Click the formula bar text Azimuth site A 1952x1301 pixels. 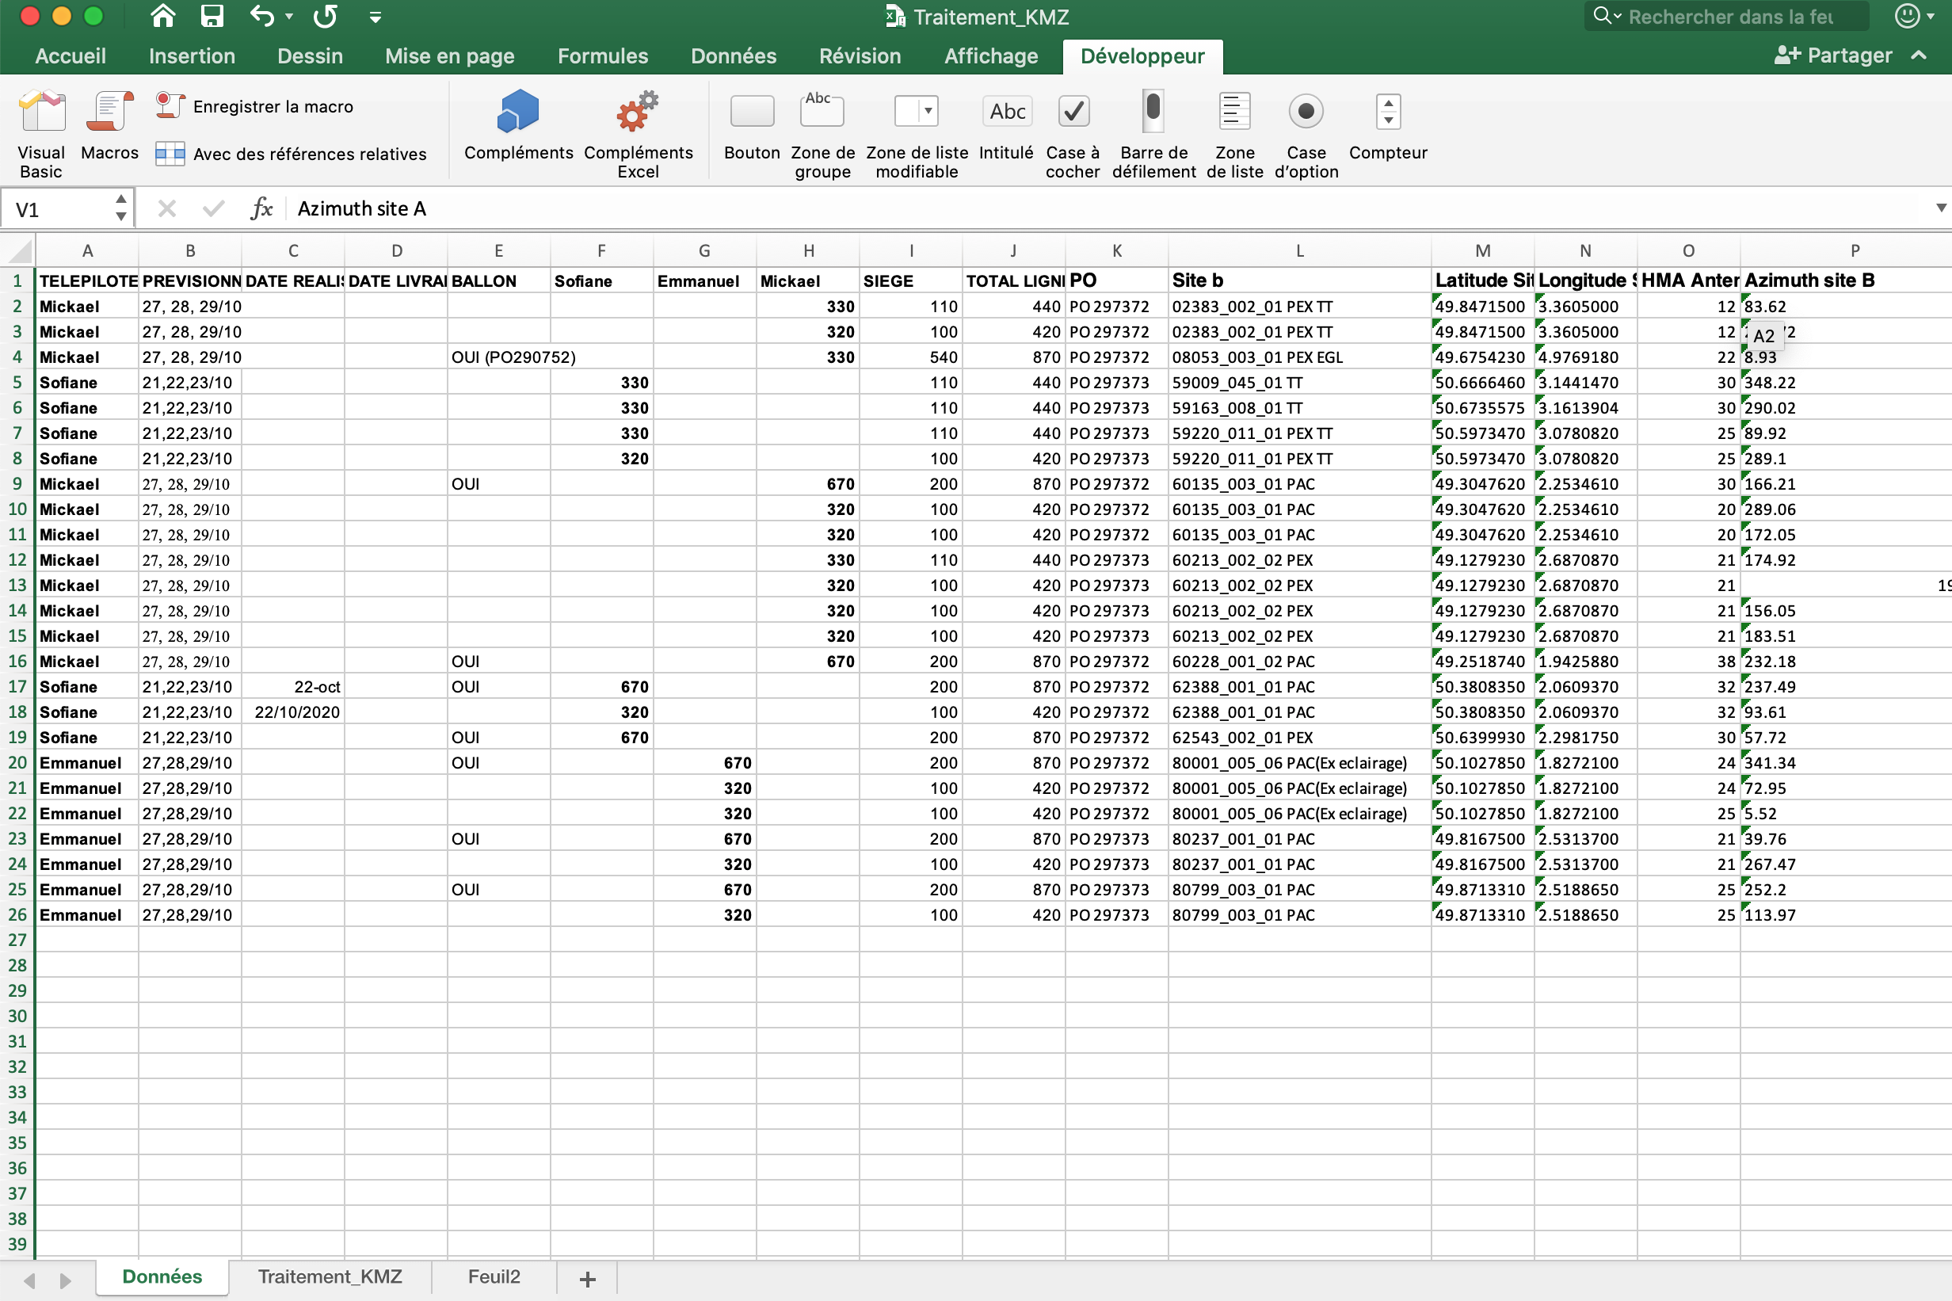pos(362,208)
